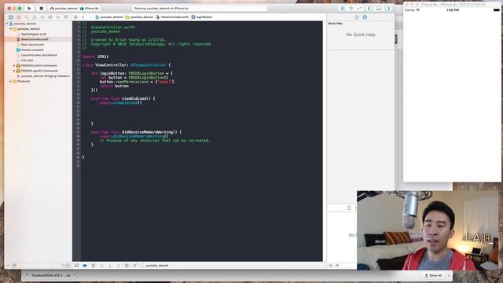Open the Test navigator icon
503x283 pixels.
(42, 17)
